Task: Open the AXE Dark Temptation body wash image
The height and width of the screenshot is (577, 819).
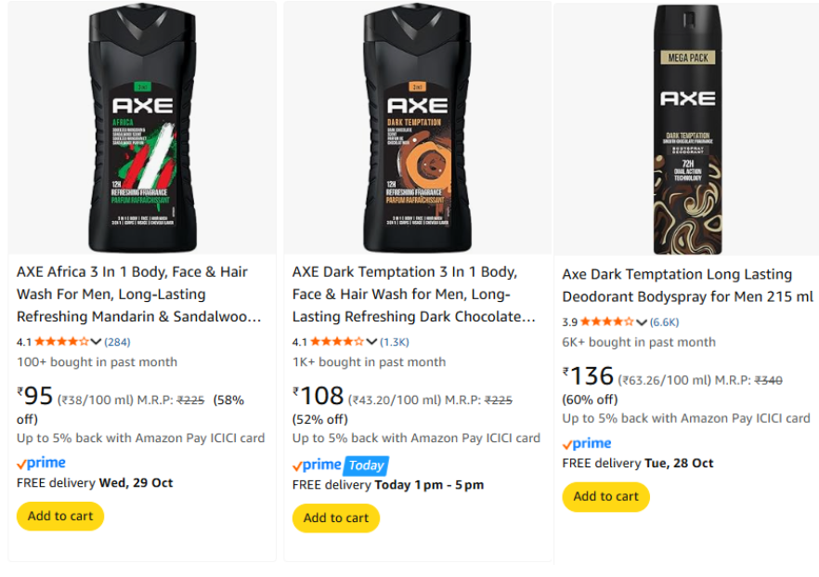Action: [417, 130]
